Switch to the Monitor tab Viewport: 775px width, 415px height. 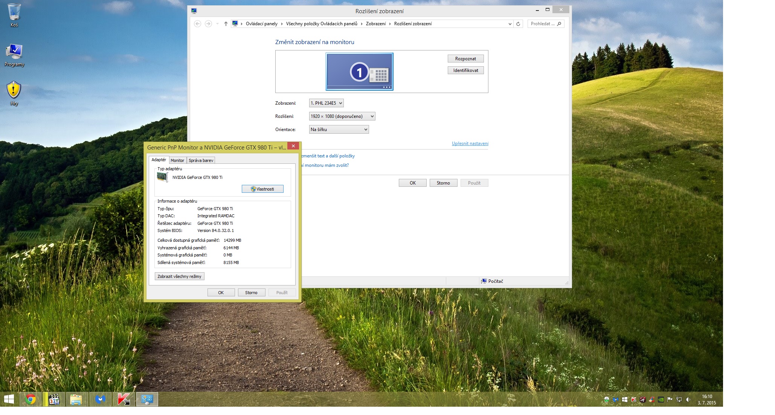[x=177, y=160]
